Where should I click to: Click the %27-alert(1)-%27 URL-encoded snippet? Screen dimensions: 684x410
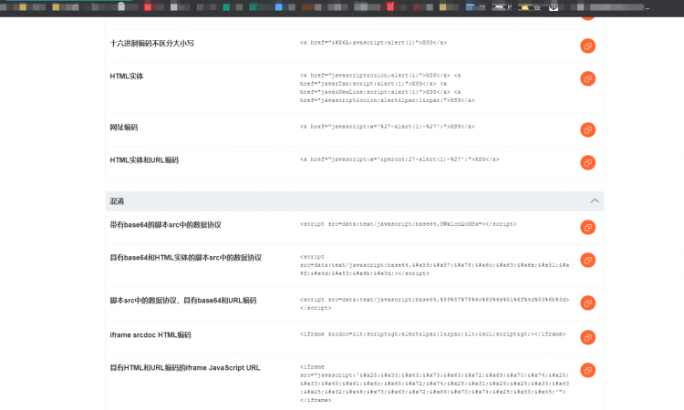(x=388, y=127)
